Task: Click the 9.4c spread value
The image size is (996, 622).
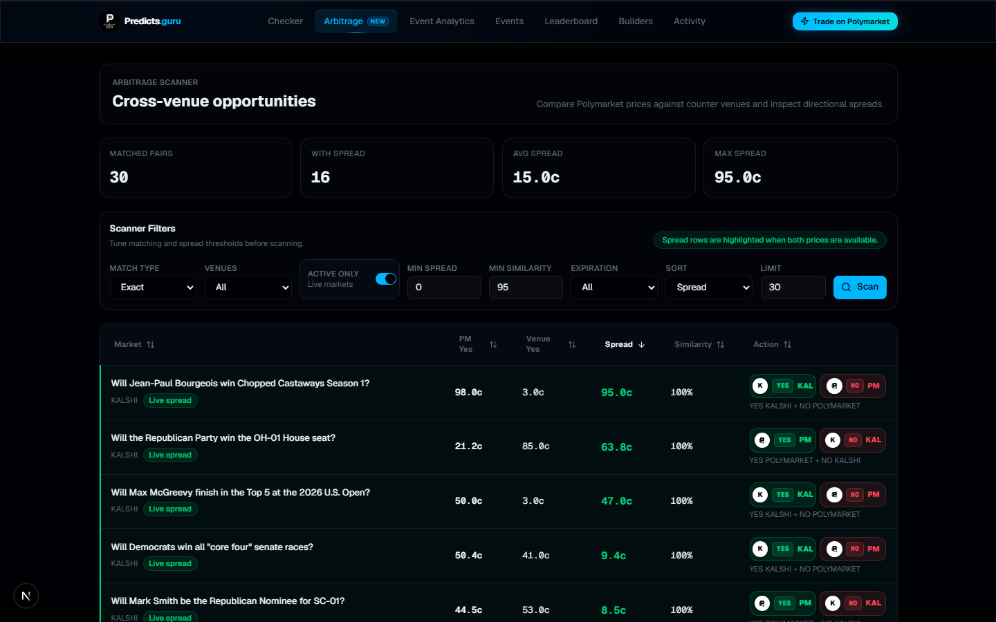Action: [614, 556]
